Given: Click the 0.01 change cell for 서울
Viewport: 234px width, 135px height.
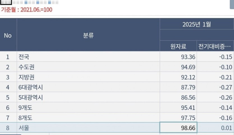Looking at the screenshot, I should (227, 128).
